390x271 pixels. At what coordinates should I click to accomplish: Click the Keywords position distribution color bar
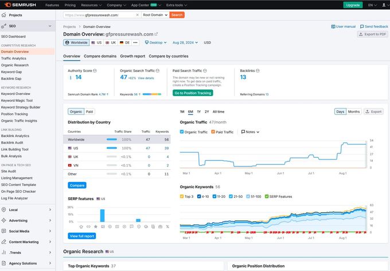point(152,94)
